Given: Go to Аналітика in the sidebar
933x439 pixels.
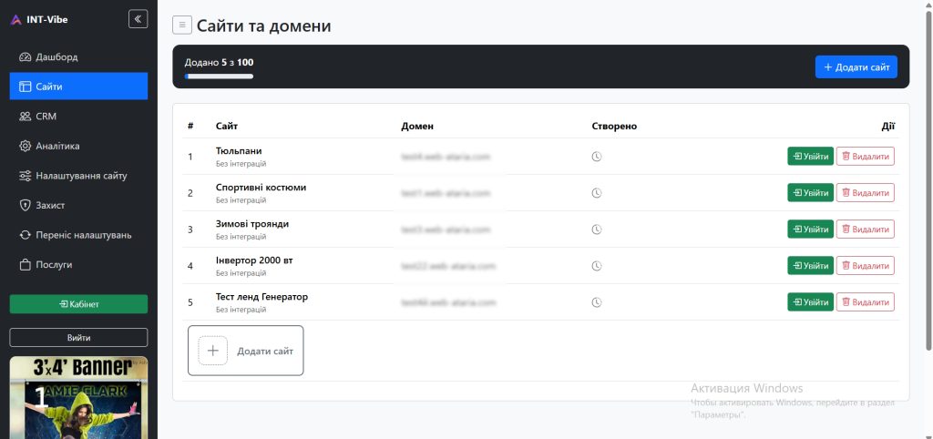Looking at the screenshot, I should click(x=78, y=146).
